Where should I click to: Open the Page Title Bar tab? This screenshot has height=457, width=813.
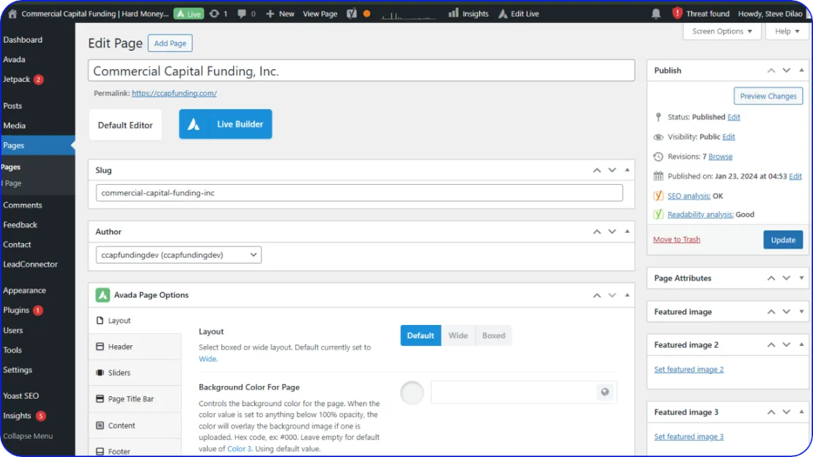pos(135,399)
